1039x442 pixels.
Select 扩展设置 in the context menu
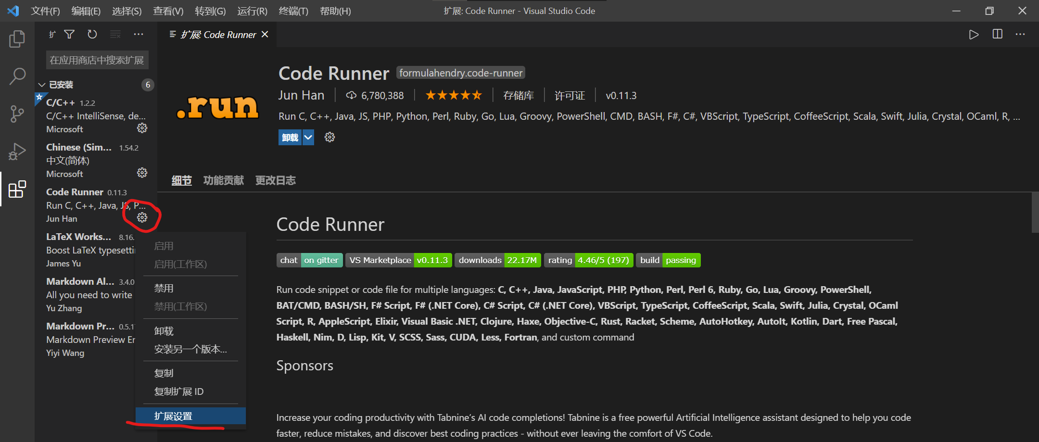click(191, 416)
